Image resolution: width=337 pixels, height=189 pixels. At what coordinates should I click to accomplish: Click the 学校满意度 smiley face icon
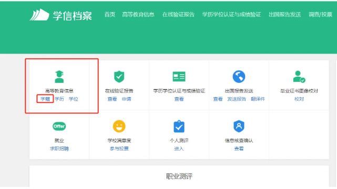click(x=119, y=126)
